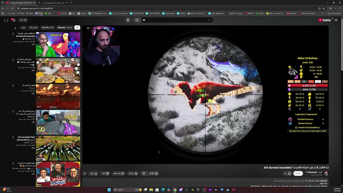The image size is (343, 193).
Task: Reload the page
Action: coord(13,8)
